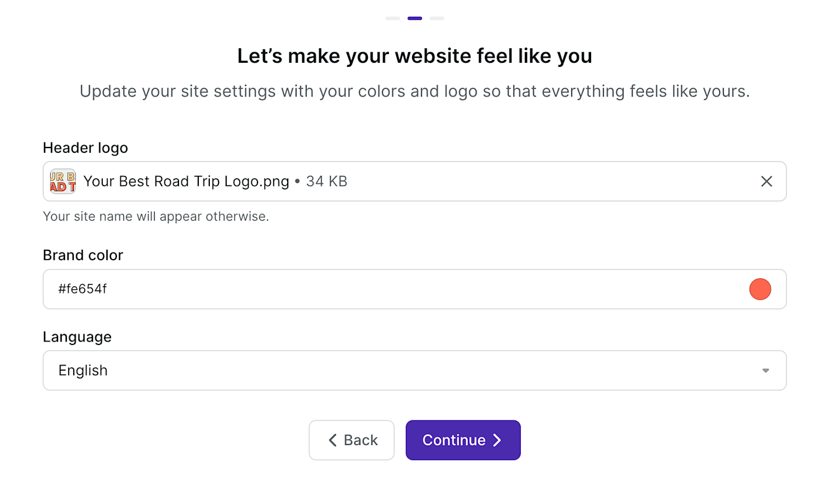Click the left chevron on Back
The height and width of the screenshot is (481, 837).
pyautogui.click(x=332, y=440)
